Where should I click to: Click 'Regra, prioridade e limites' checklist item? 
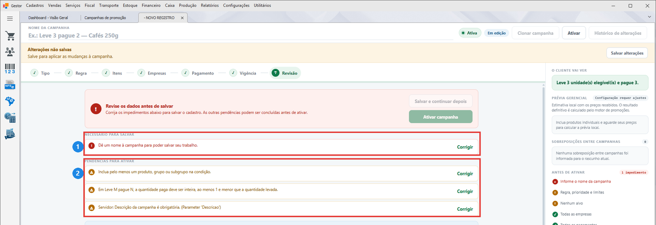point(582,193)
